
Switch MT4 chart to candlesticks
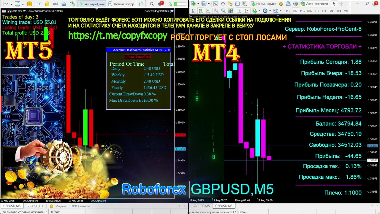point(201,11)
